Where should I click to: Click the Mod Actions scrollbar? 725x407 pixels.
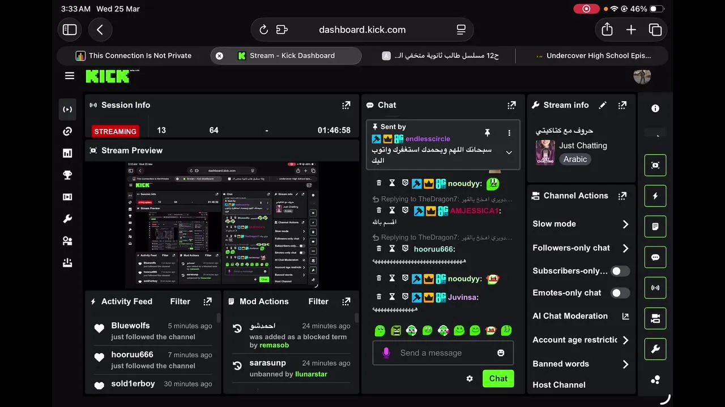point(356,318)
